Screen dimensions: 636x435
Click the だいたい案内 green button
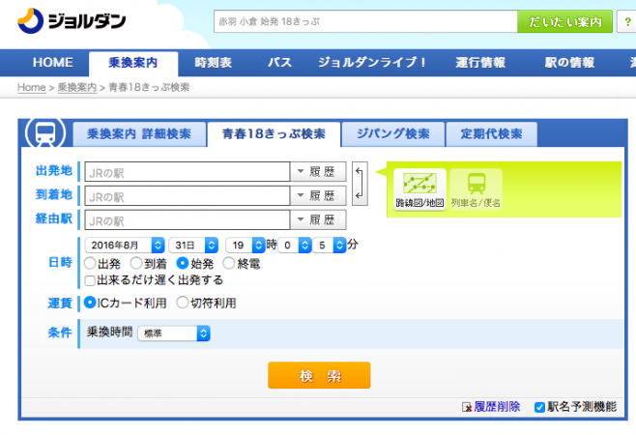click(x=565, y=21)
